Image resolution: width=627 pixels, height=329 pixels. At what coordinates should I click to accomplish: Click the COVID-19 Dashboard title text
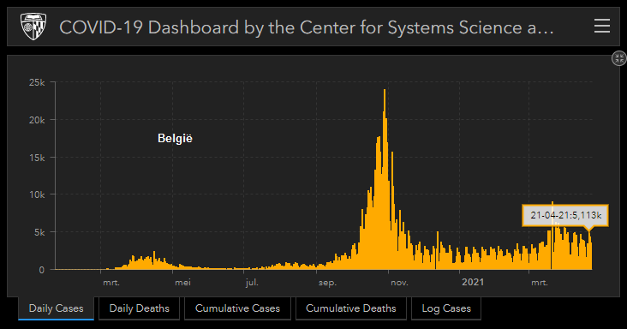[x=307, y=27]
